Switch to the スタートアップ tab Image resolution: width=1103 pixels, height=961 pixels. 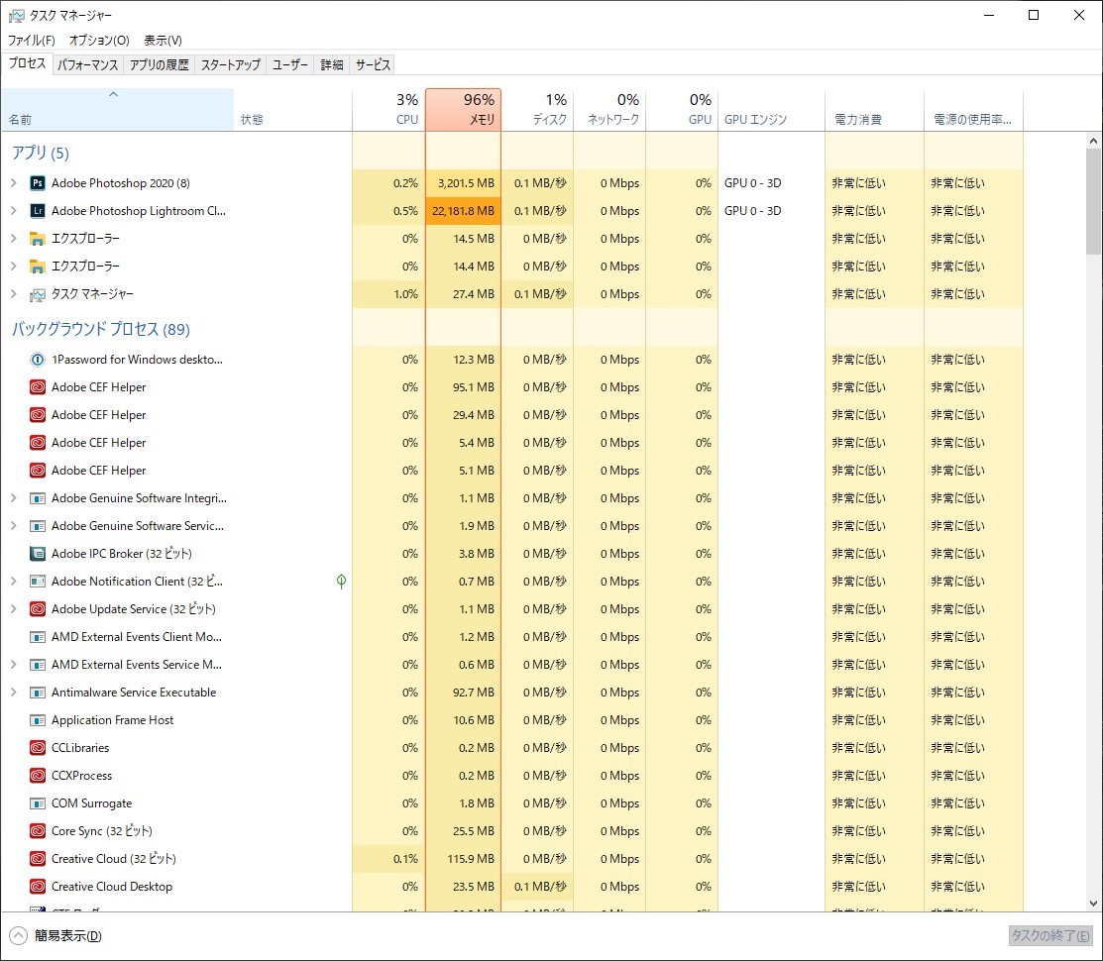pos(231,64)
